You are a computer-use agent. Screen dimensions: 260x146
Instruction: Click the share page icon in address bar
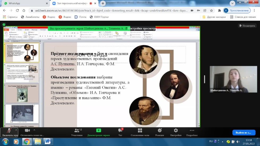[x=205, y=10]
